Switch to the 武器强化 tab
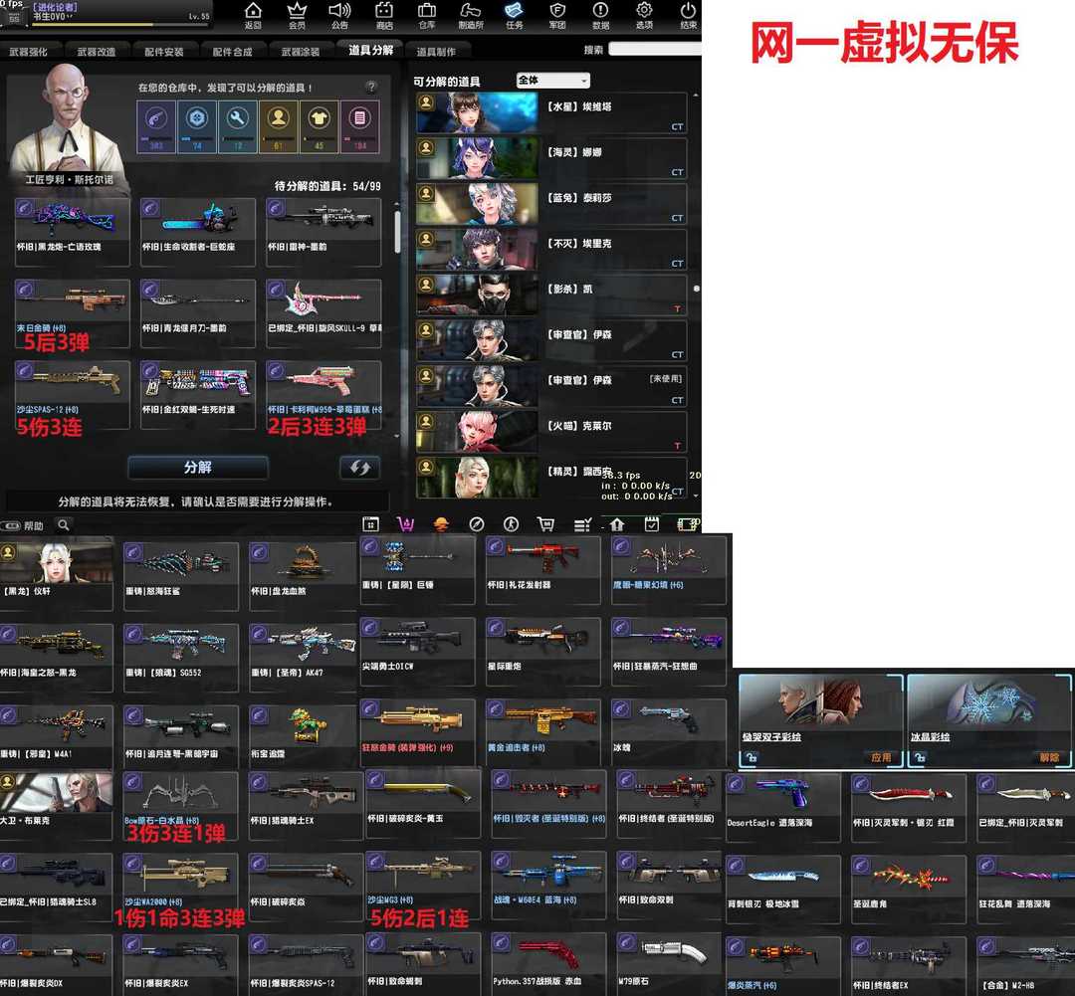The image size is (1075, 996). (x=29, y=52)
